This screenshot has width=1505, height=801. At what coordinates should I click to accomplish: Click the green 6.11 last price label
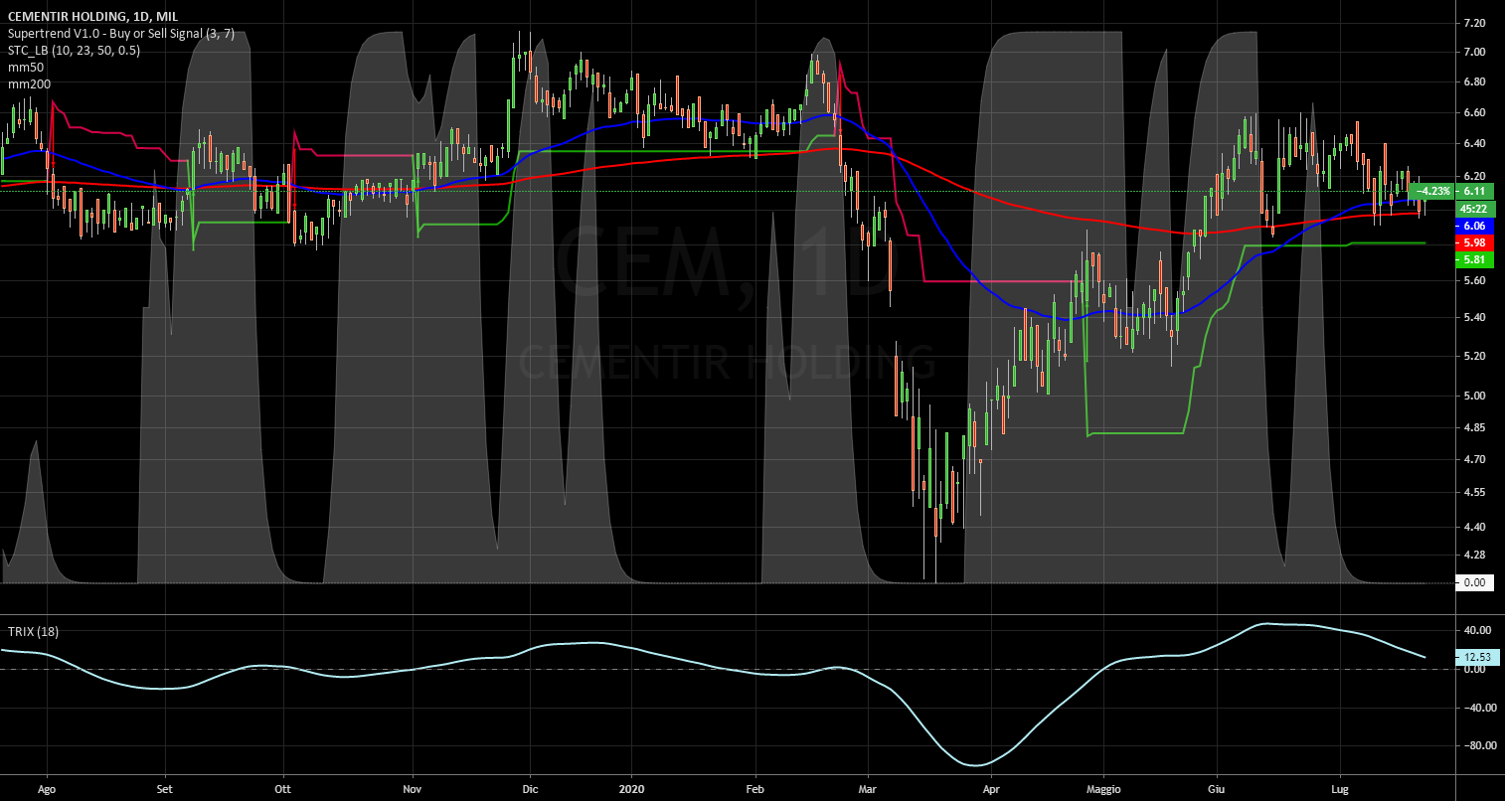click(1475, 191)
